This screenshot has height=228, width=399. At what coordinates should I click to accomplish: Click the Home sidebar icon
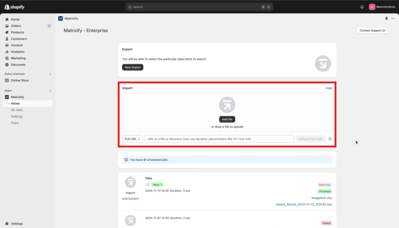click(7, 20)
